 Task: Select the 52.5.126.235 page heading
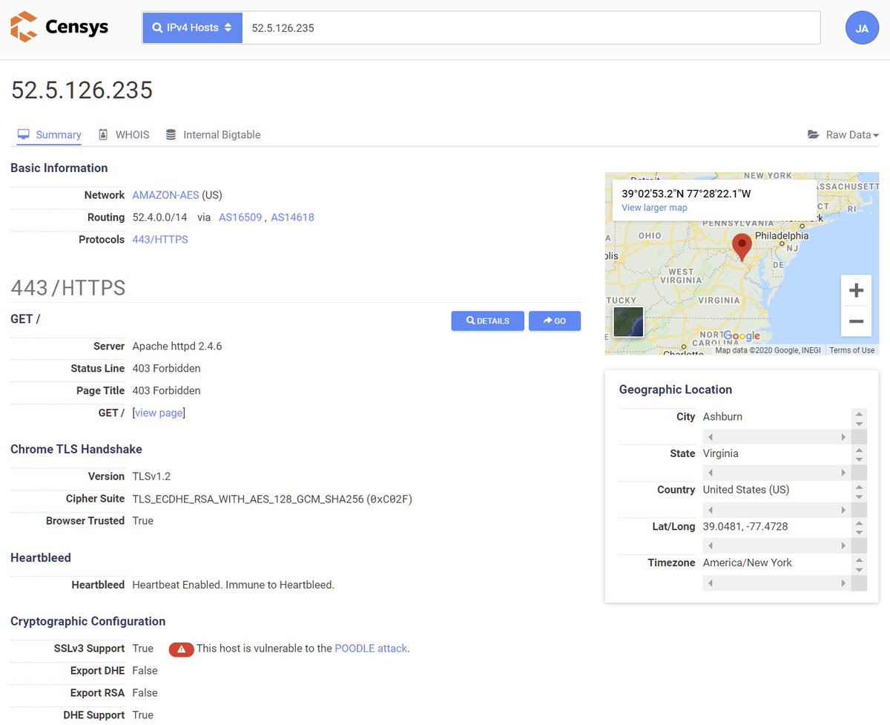coord(82,90)
